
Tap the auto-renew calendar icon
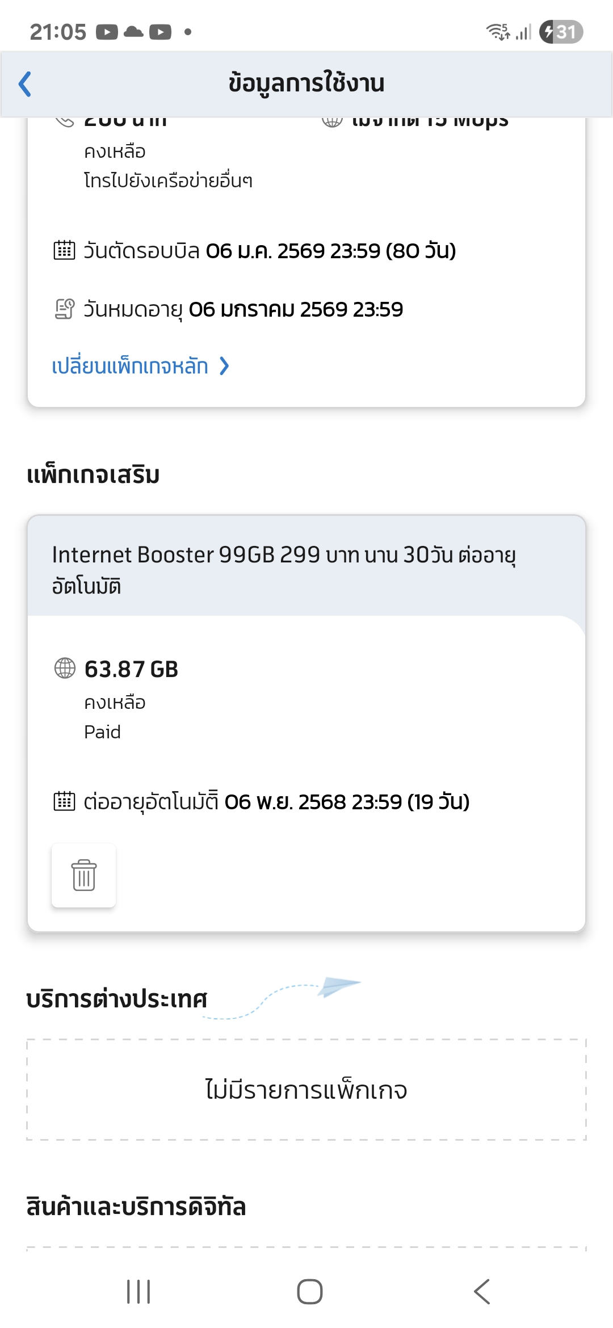coord(64,801)
